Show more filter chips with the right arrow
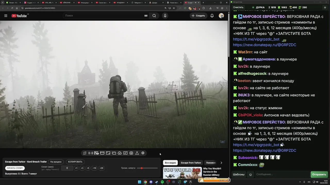The width and height of the screenshot is (330, 185). [221, 163]
